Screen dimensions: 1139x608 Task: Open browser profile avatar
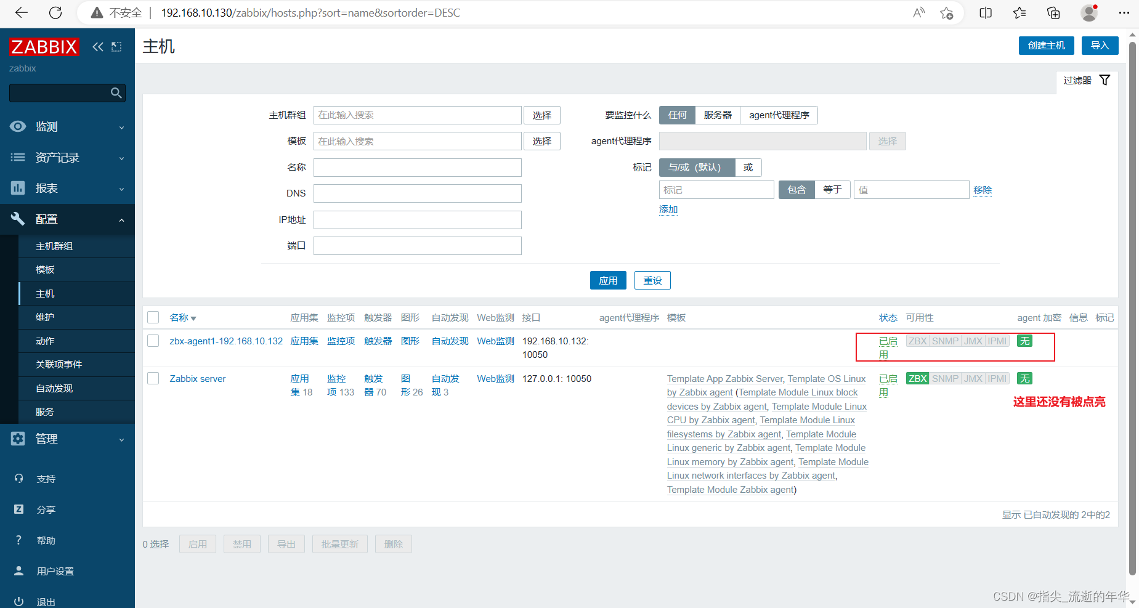click(x=1089, y=13)
